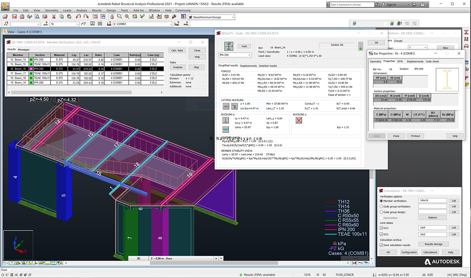The width and height of the screenshot is (471, 278).
Task: Open the member number dropdown in Definitions
Action: [425, 47]
